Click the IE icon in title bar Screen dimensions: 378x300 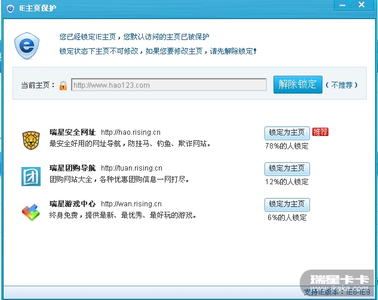[x=10, y=9]
